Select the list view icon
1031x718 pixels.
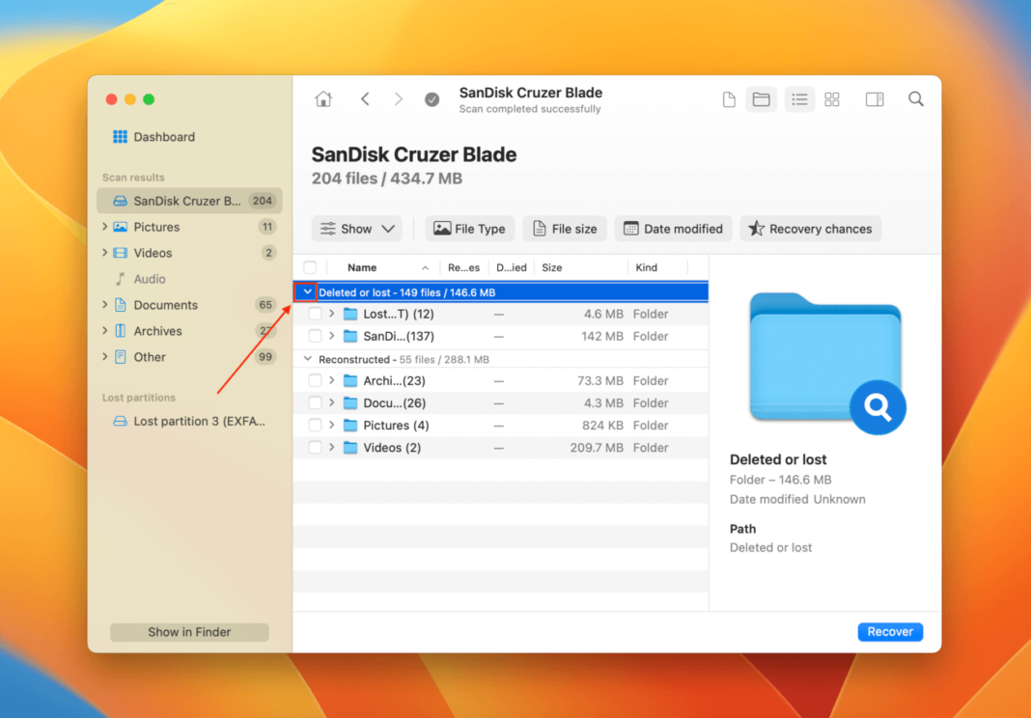click(799, 99)
